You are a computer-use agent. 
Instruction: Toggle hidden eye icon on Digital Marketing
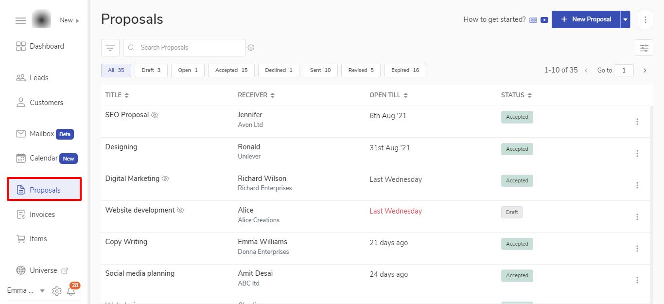pyautogui.click(x=165, y=179)
